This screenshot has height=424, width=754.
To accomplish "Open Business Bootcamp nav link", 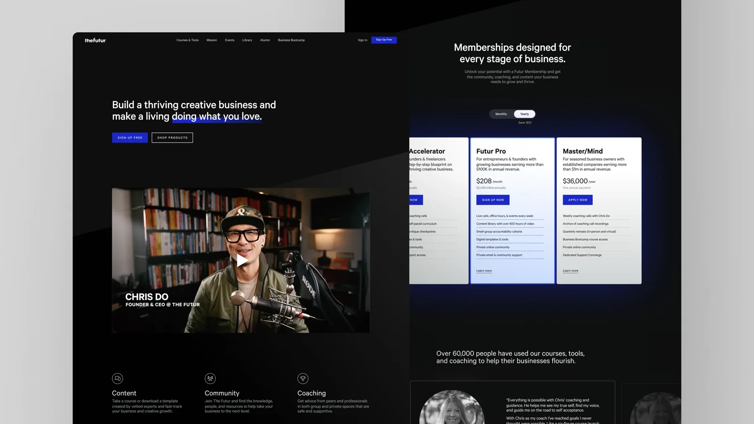I will (x=291, y=40).
